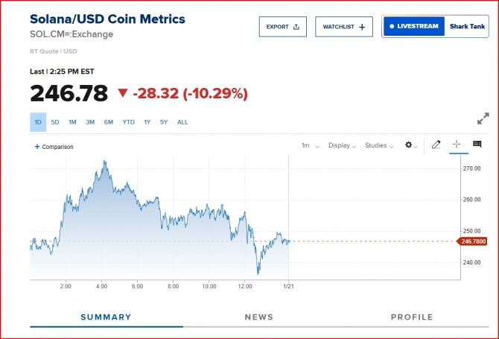The height and width of the screenshot is (339, 499).
Task: Open the chart settings gear menu
Action: [x=411, y=145]
